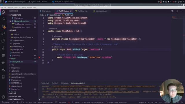
Task: Split the editor to the right
Action: tap(177, 11)
